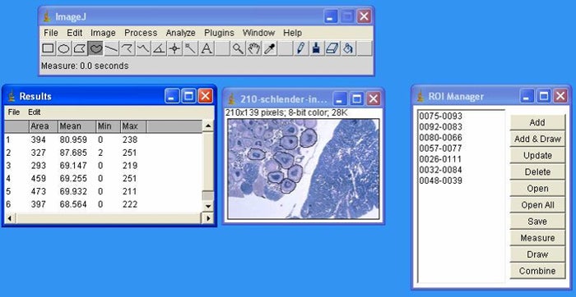
Task: Open the Analyze menu
Action: [180, 33]
